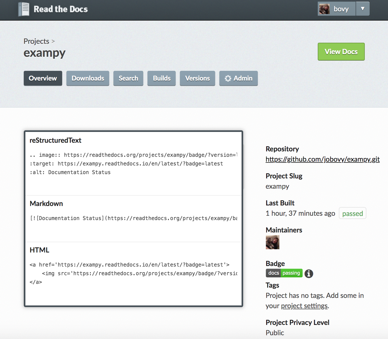Open the exampy GitHub repository link
388x339 pixels.
click(x=323, y=159)
